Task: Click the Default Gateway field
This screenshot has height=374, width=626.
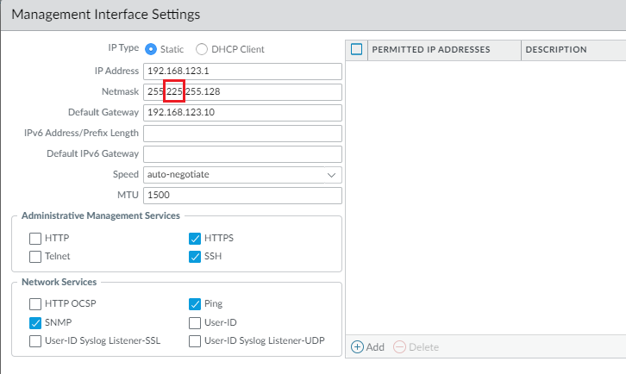Action: [x=242, y=113]
